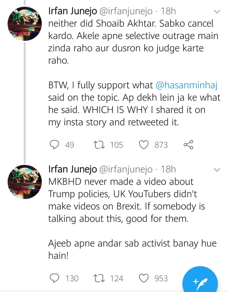Open options chevron on MKBHD tweet
Screen dimensions: 228x292
pos(217,170)
